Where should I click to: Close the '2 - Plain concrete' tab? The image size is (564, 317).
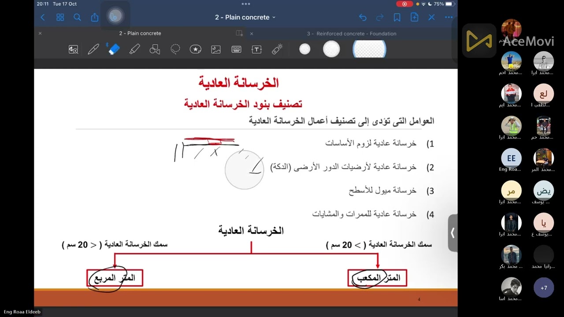click(40, 33)
